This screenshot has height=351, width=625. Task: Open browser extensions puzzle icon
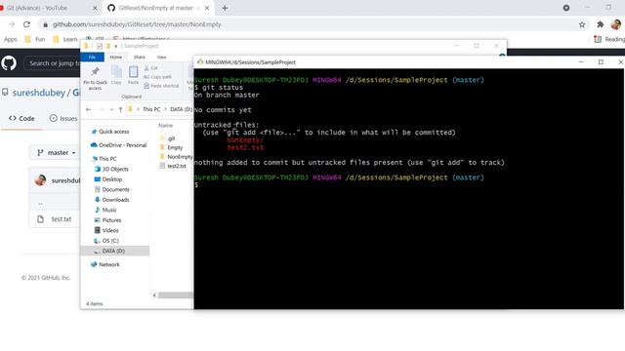pos(601,24)
